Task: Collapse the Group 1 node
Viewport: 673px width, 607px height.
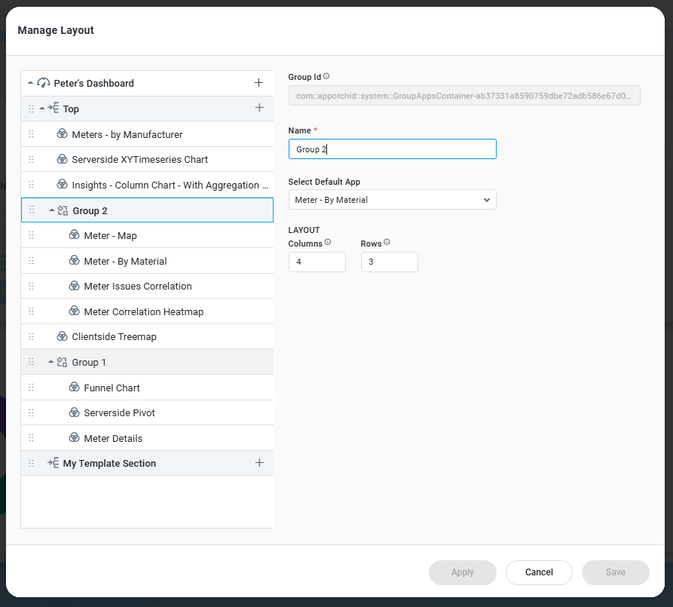Action: click(x=51, y=363)
